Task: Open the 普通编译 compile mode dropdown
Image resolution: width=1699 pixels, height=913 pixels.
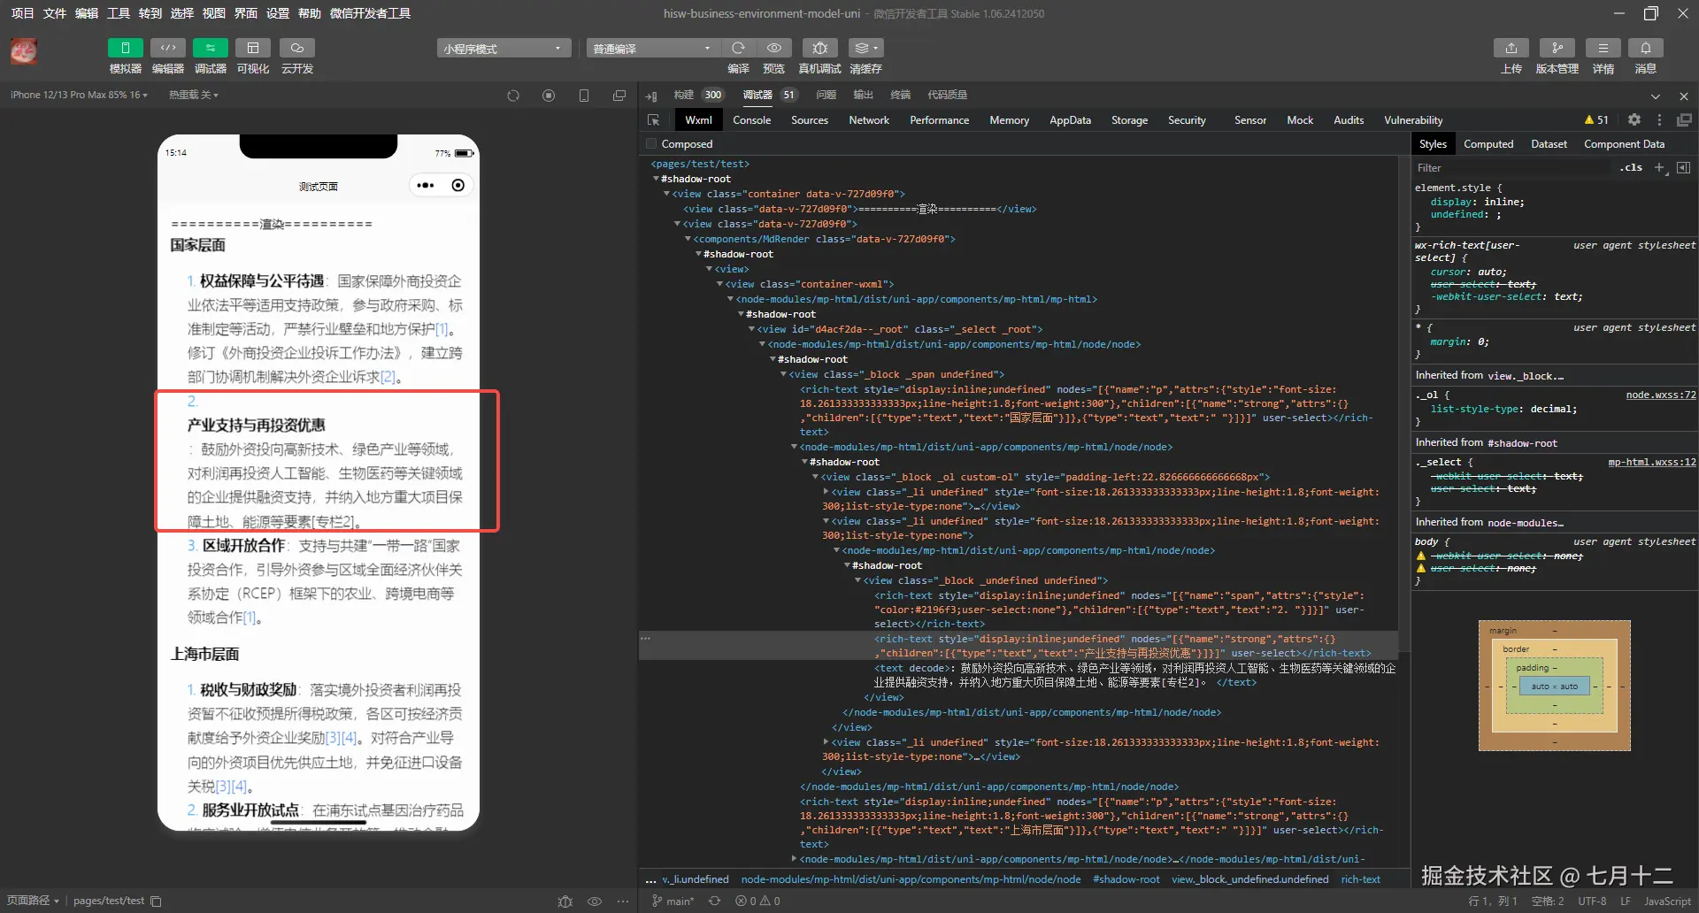Action: pyautogui.click(x=652, y=48)
